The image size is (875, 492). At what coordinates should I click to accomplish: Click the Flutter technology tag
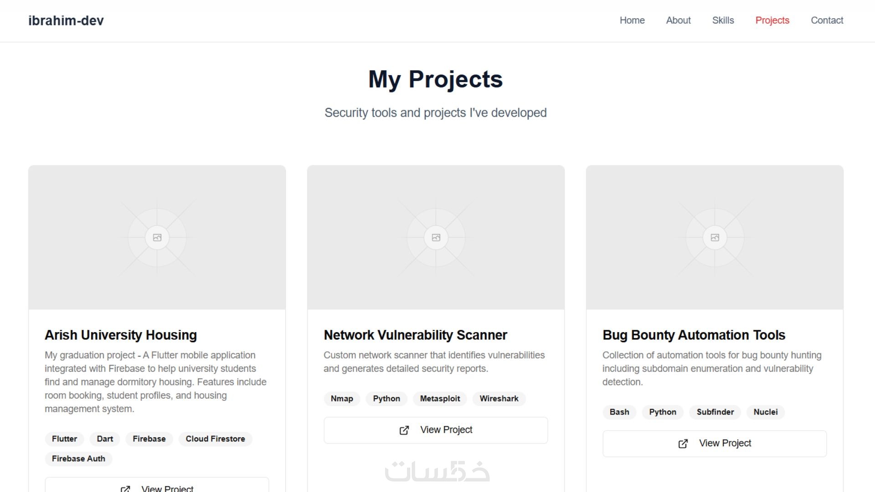click(64, 439)
